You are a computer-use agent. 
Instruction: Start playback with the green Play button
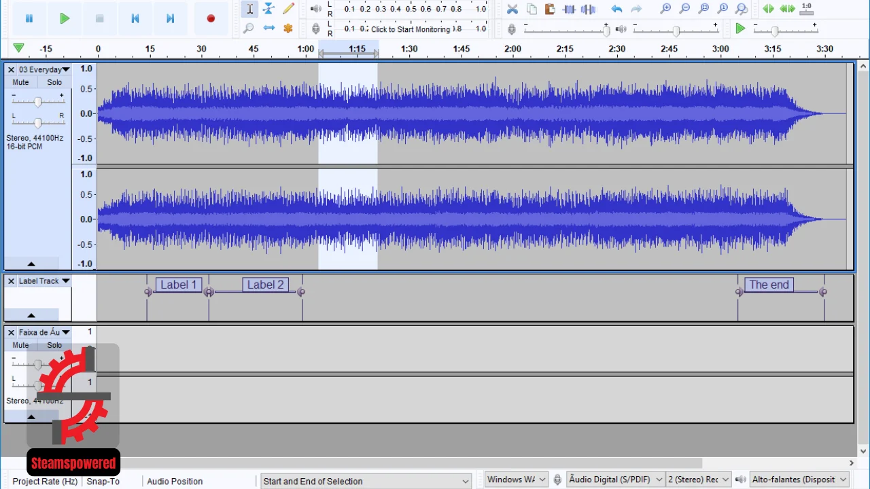tap(65, 18)
